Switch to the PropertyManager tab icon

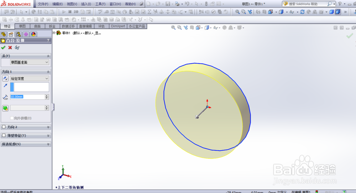(x=11, y=34)
